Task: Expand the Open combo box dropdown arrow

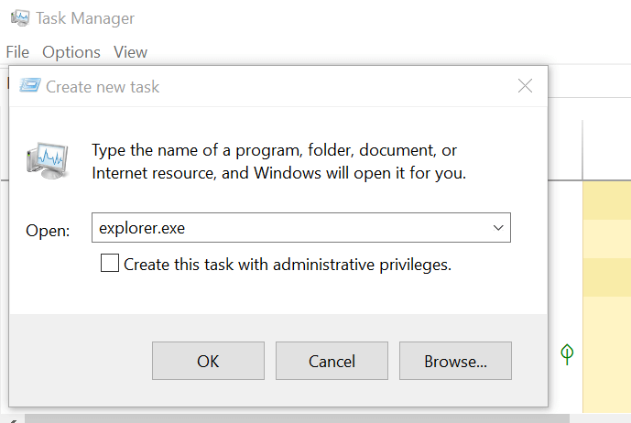Action: point(498,228)
